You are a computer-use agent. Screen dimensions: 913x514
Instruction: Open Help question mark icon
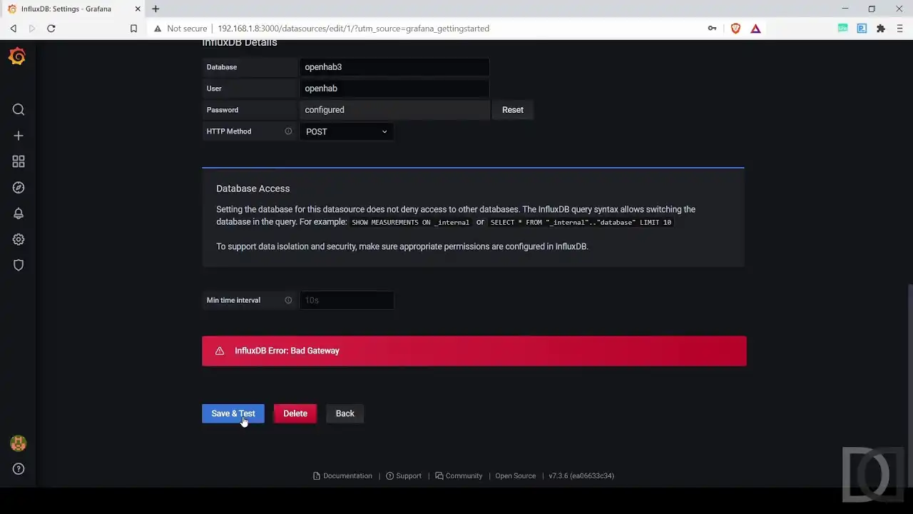coord(19,469)
